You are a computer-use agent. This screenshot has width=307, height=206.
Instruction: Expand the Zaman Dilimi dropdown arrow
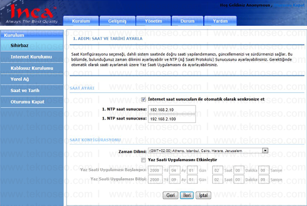(265, 150)
